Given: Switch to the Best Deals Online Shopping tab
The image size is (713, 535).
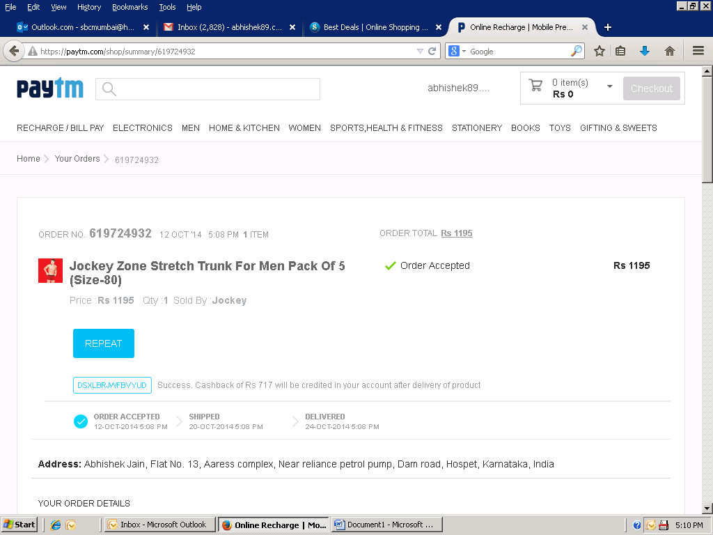Looking at the screenshot, I should (375, 27).
